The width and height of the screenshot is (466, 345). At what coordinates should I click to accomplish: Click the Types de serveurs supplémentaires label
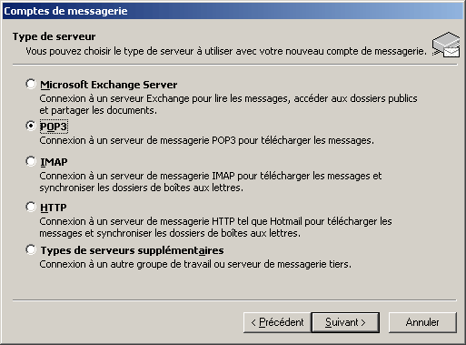132,250
